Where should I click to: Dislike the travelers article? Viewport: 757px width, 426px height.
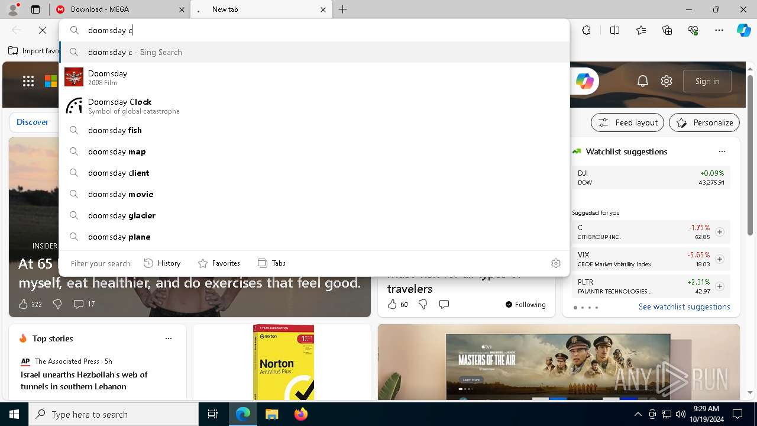point(423,304)
